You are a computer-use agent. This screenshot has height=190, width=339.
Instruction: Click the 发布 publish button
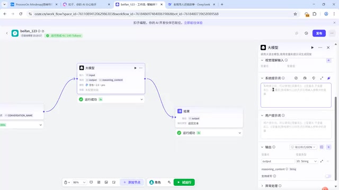[319, 33]
